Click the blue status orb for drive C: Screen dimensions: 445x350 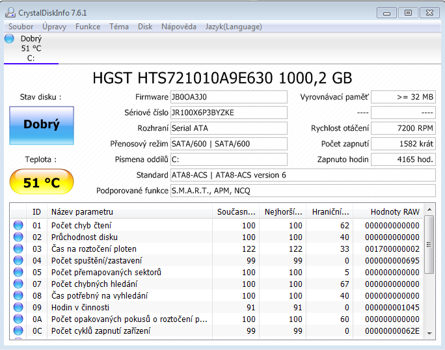pyautogui.click(x=9, y=38)
